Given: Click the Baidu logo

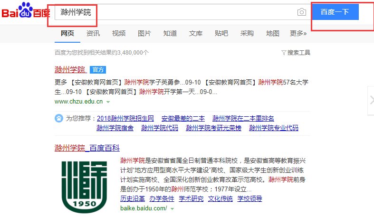Looking at the screenshot, I should click(26, 10).
